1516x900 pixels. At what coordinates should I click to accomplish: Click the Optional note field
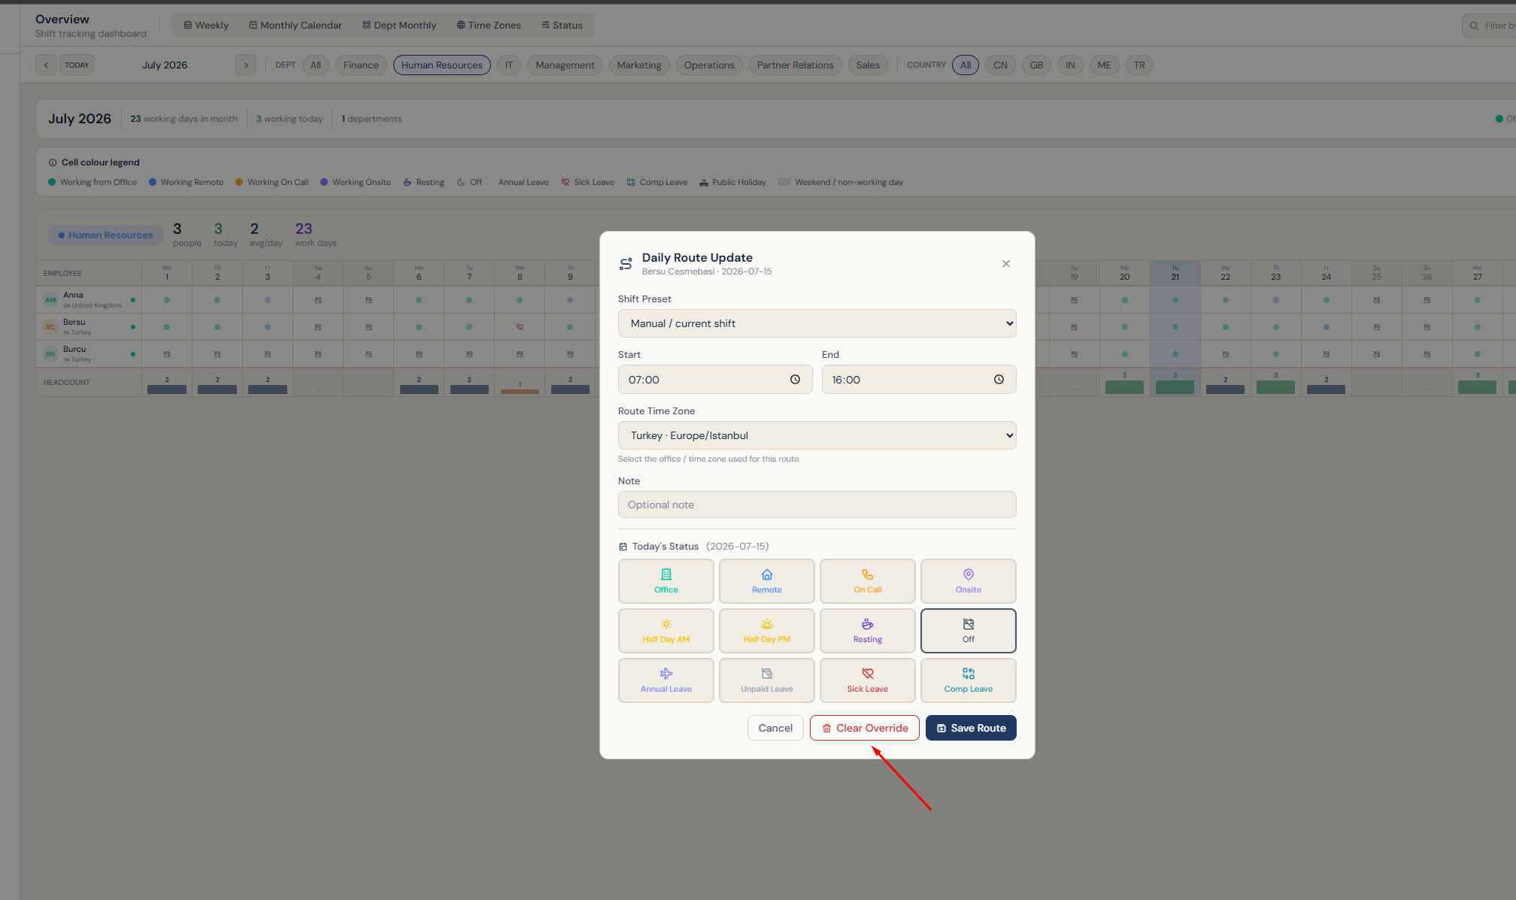pos(817,505)
